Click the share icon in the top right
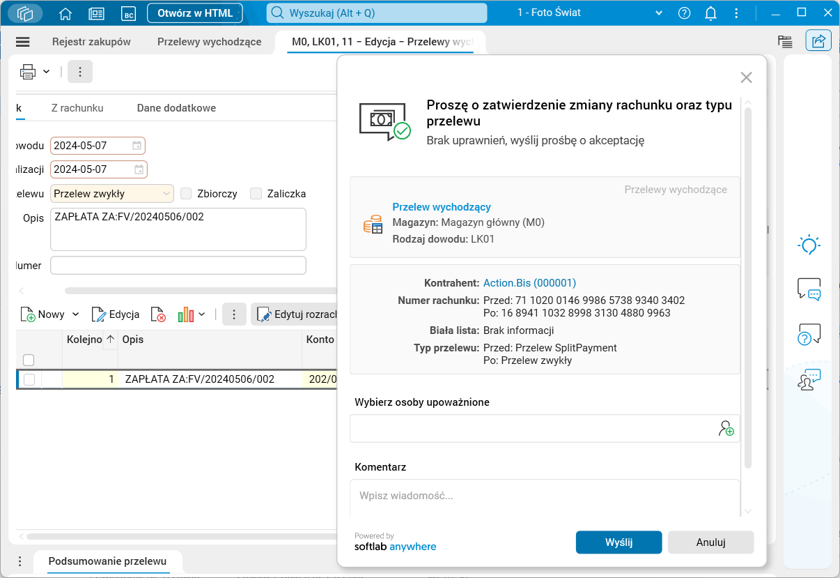840x578 pixels. pos(818,41)
